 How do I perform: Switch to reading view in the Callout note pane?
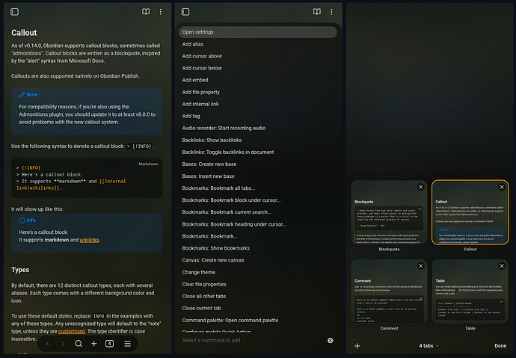click(x=146, y=12)
